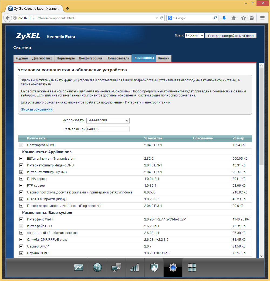Switch to the Пользователи tab

118,58
